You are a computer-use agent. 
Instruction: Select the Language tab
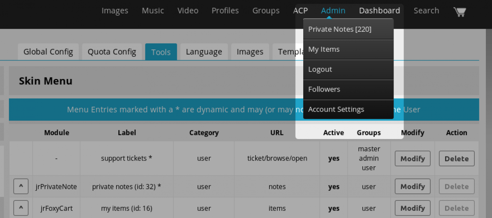coord(204,52)
